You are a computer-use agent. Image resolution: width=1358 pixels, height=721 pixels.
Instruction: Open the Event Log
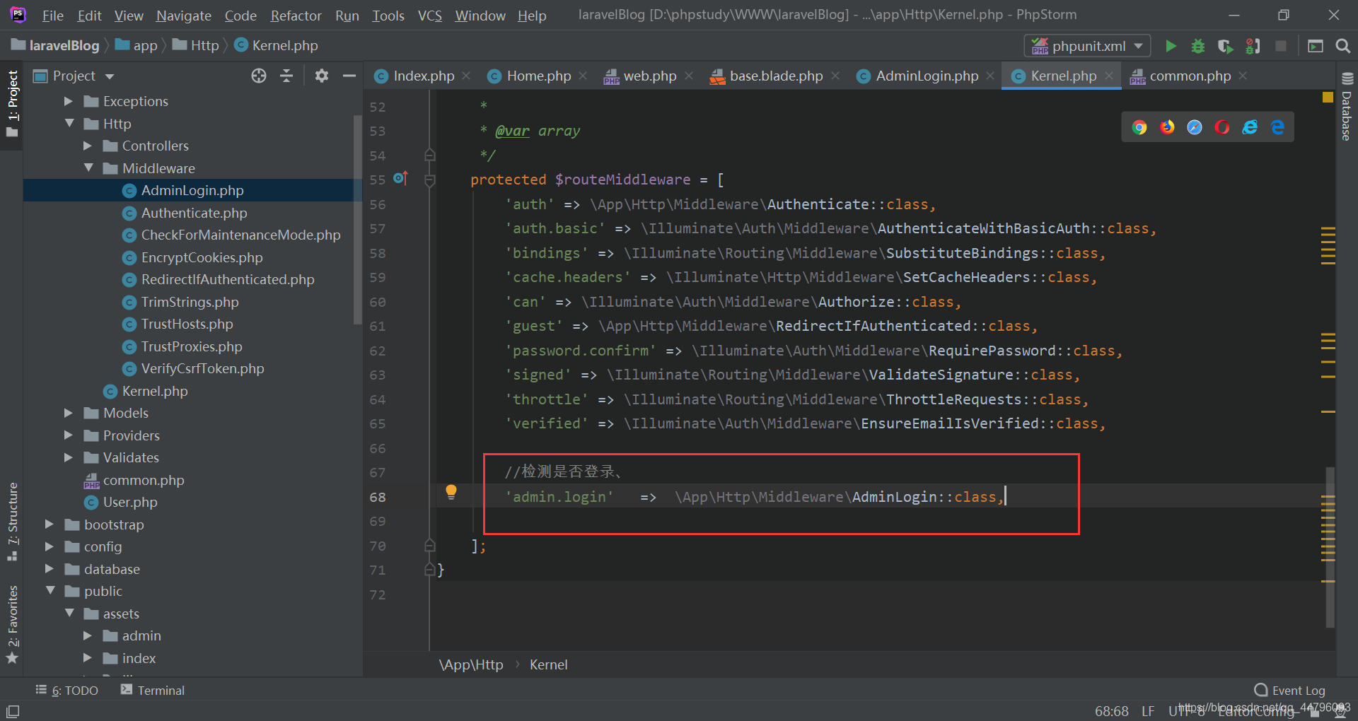1289,691
